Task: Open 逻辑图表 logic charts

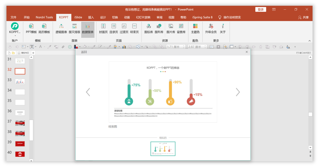Action: tap(61, 29)
